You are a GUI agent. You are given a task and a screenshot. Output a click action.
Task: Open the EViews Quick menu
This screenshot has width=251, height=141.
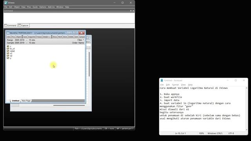click(x=35, y=7)
